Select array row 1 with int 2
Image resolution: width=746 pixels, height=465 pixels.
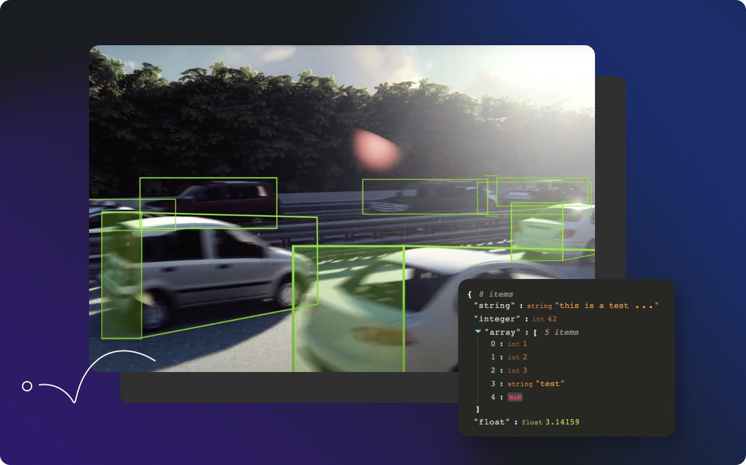coord(509,357)
